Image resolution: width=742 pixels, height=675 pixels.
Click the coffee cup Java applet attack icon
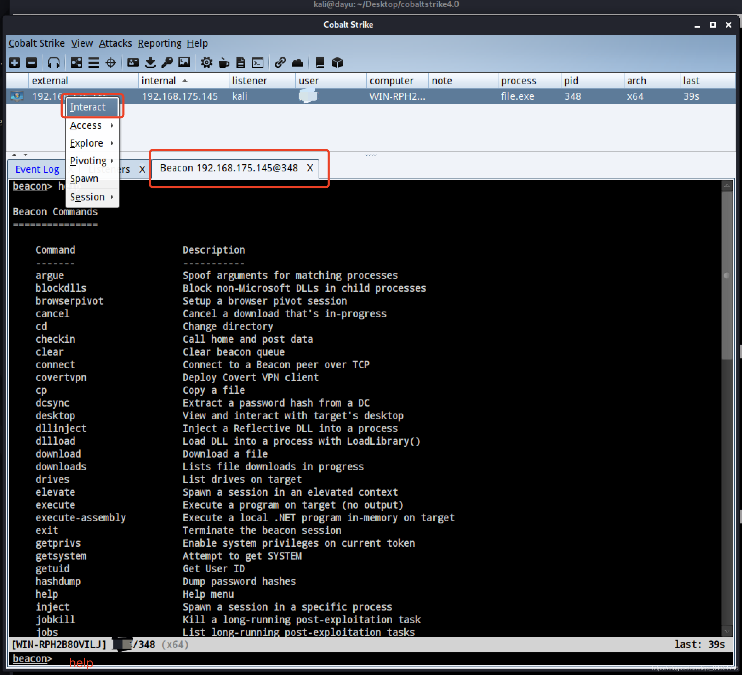[x=224, y=63]
